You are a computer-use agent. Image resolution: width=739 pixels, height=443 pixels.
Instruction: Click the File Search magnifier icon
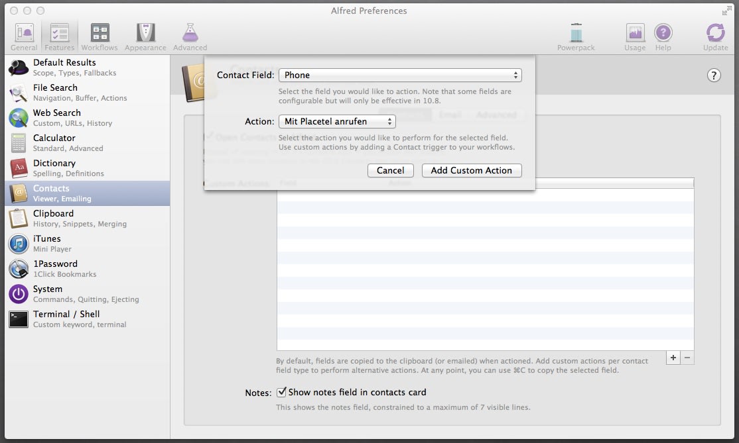pyautogui.click(x=19, y=93)
